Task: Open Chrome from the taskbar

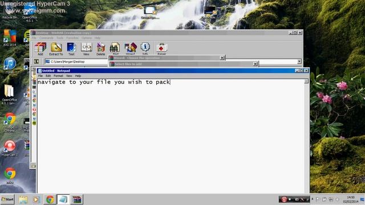Action: (50, 200)
